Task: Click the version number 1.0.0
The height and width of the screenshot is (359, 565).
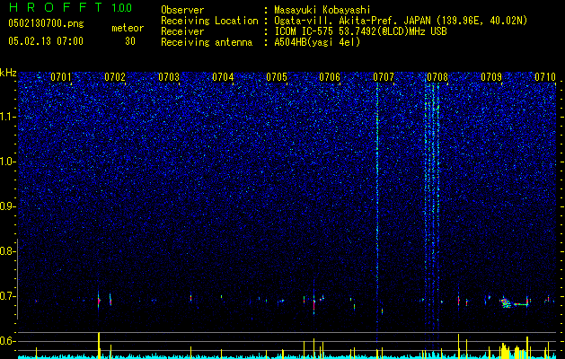Action: (121, 8)
